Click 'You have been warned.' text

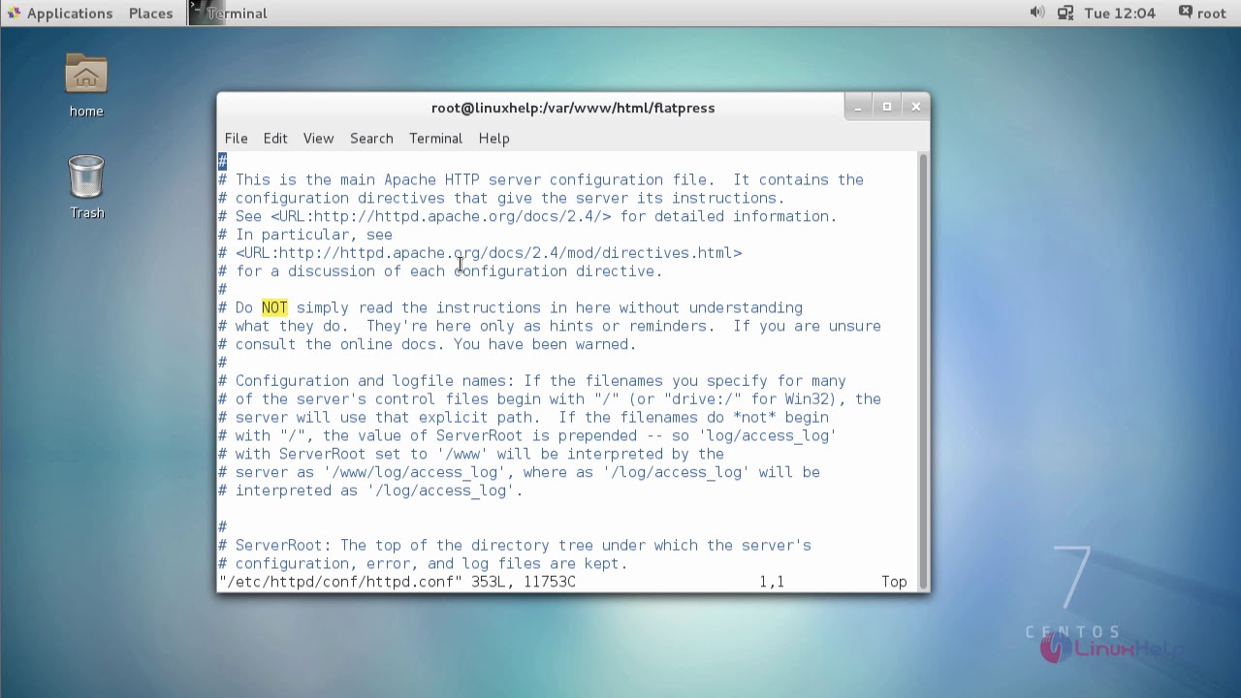545,344
